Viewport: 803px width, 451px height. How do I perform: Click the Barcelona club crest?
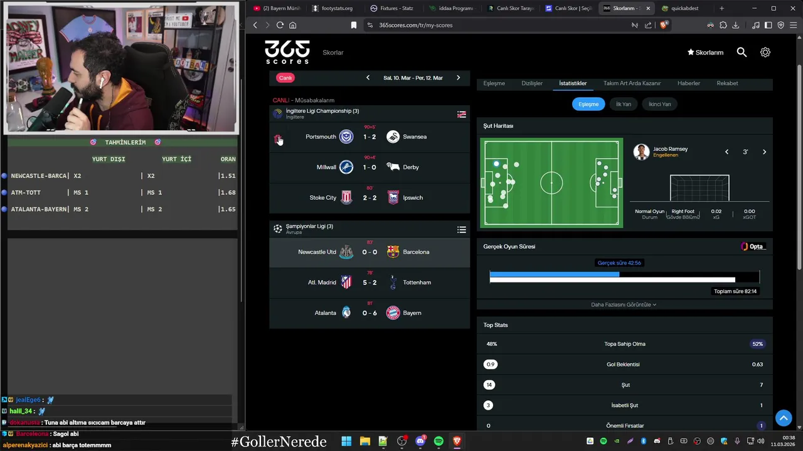tap(393, 252)
